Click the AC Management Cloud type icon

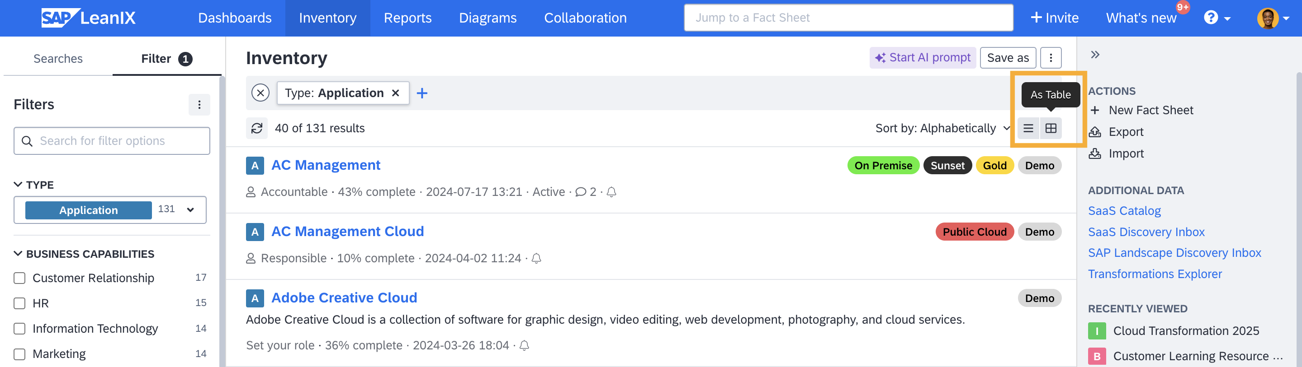point(255,232)
